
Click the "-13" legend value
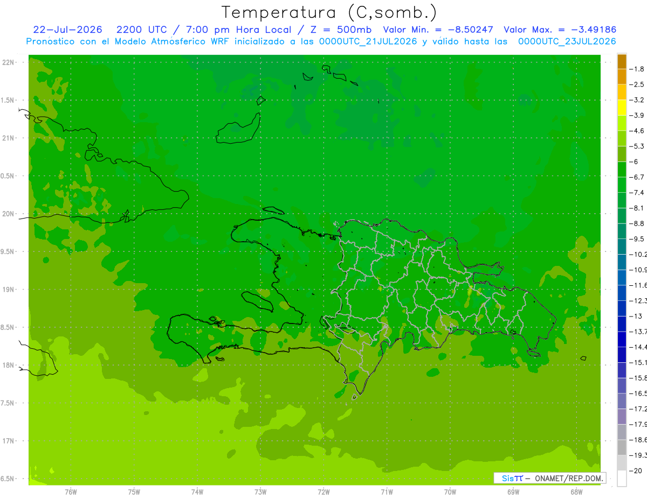[636, 316]
